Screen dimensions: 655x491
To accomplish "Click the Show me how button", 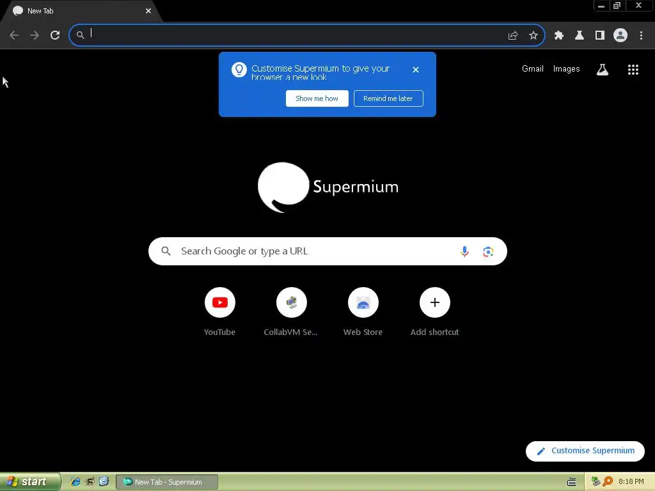I will tap(317, 98).
